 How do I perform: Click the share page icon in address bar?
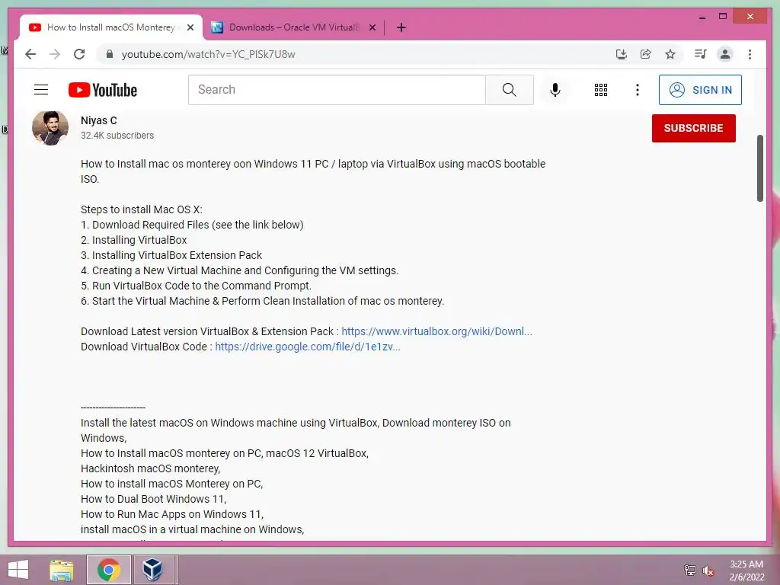coord(646,54)
